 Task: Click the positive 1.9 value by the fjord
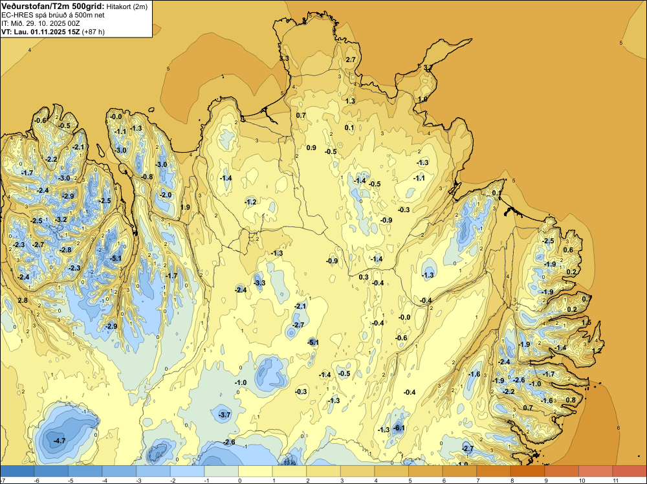click(x=185, y=207)
